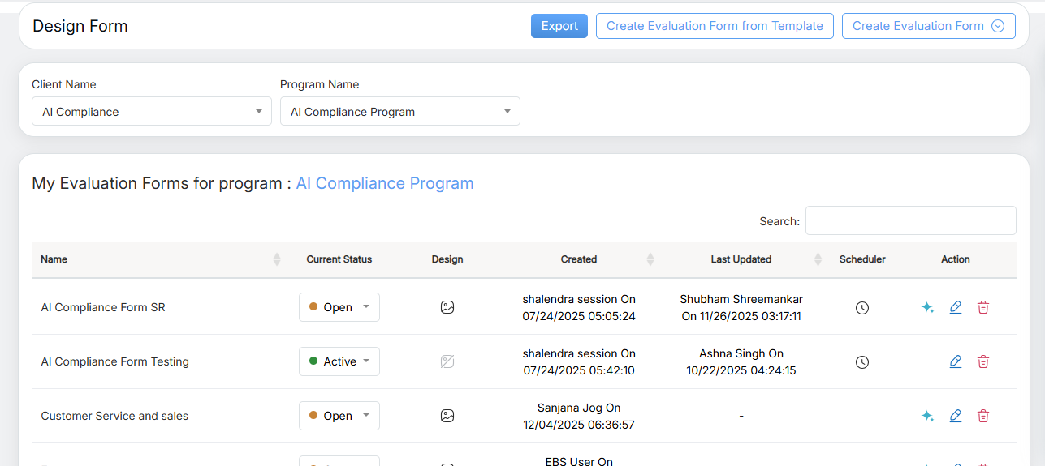Sort the table by Last Updated column
The width and height of the screenshot is (1045, 466).
pos(741,259)
